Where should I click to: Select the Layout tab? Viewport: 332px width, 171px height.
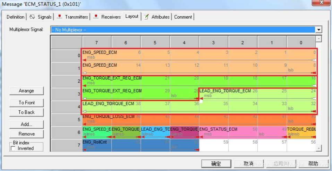point(132,16)
